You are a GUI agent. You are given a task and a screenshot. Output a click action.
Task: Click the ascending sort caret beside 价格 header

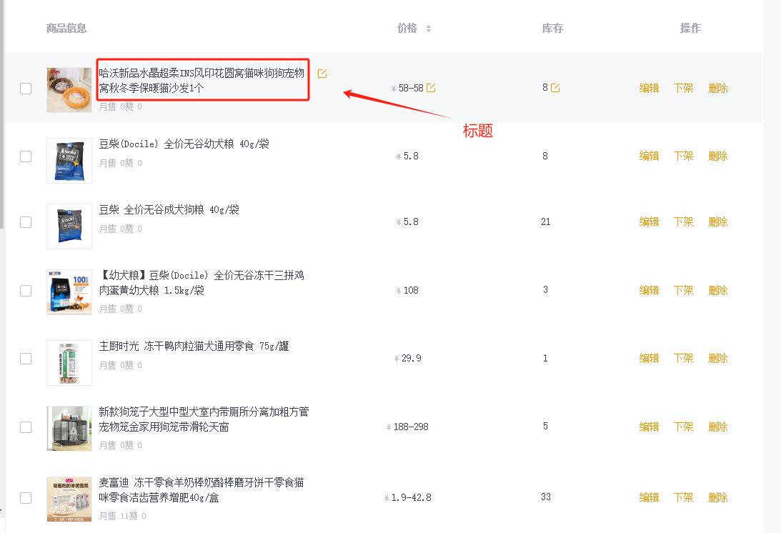point(429,25)
